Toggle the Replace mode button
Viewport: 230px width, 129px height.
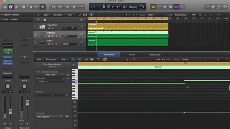point(159,7)
